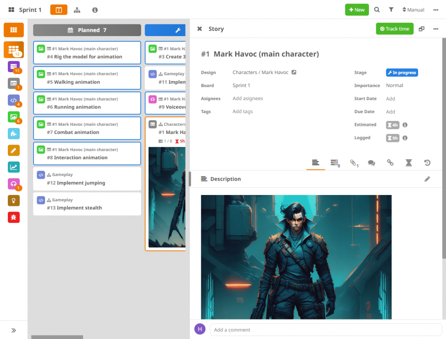Image resolution: width=446 pixels, height=339 pixels.
Task: Click the lightbulb ideas sidebar icon
Action: coord(14,201)
